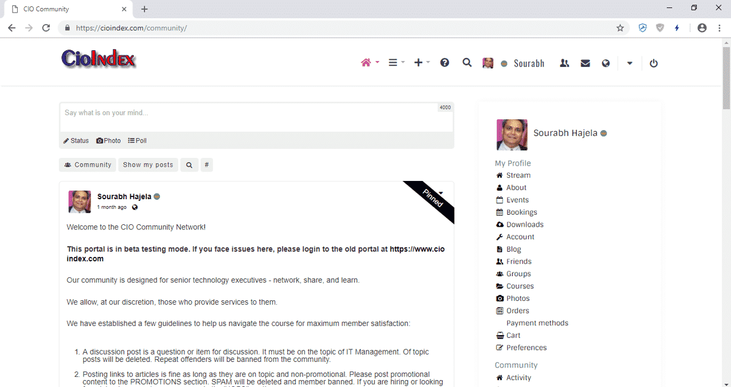Click the search magnifier in top navbar
Viewport: 731px width, 387px height.
point(467,63)
